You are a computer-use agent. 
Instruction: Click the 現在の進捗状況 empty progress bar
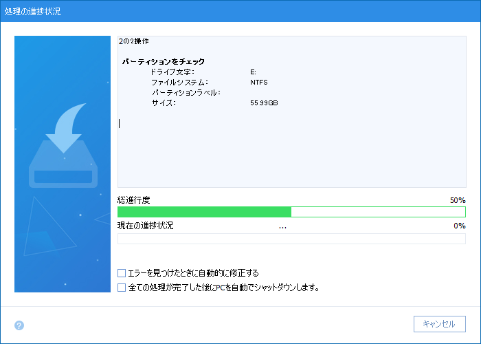point(291,239)
